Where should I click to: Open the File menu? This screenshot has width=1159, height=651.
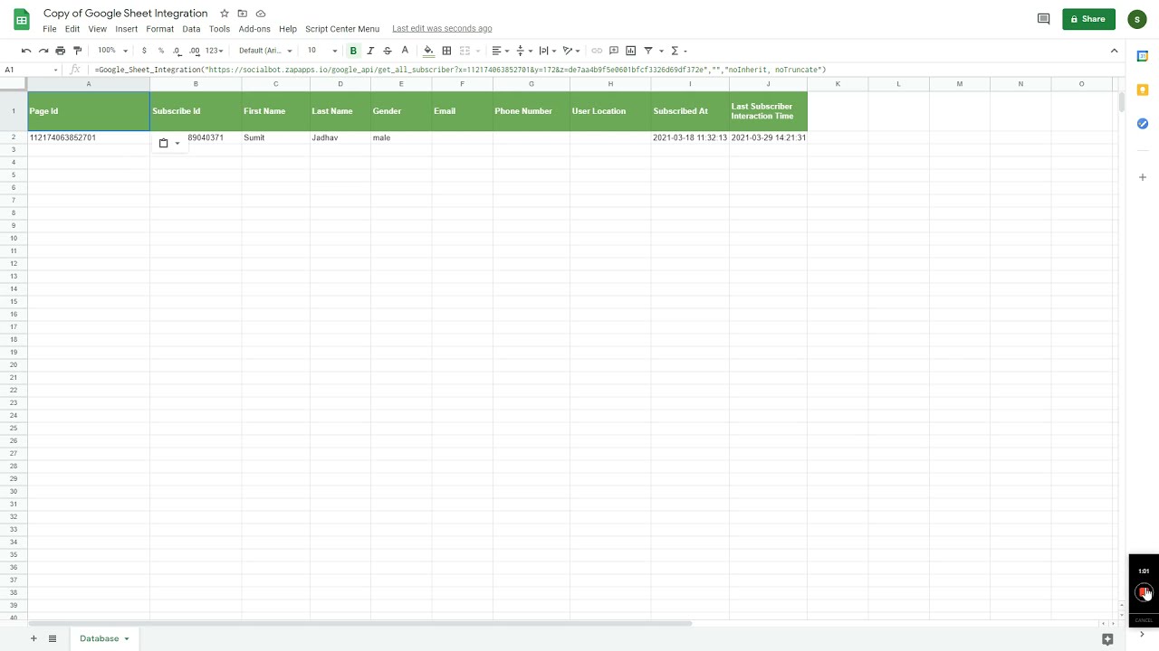pos(50,29)
